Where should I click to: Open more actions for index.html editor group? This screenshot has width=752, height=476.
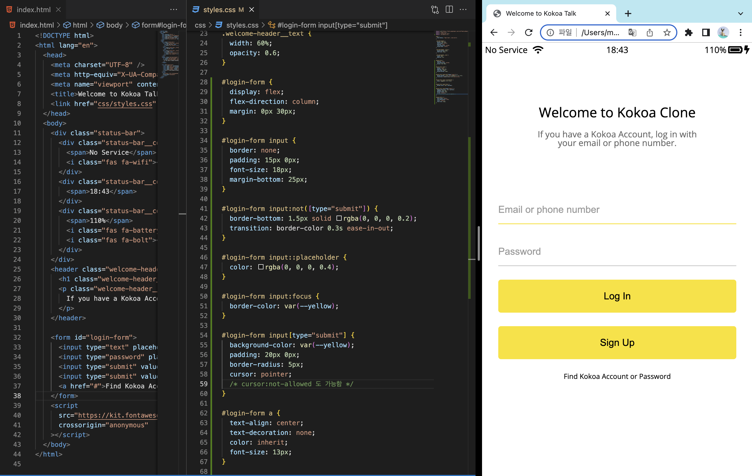pos(174,9)
